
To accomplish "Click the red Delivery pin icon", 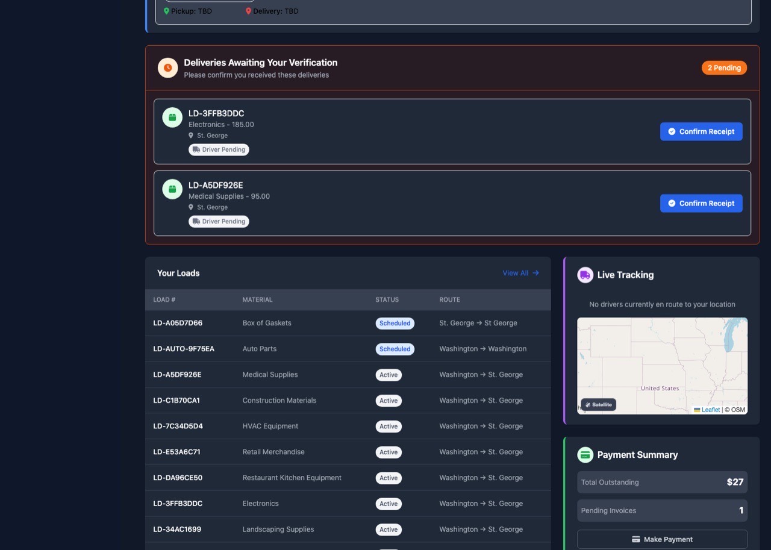I will tap(248, 11).
